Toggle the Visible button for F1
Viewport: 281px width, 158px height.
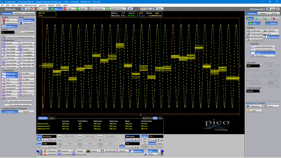click(271, 23)
